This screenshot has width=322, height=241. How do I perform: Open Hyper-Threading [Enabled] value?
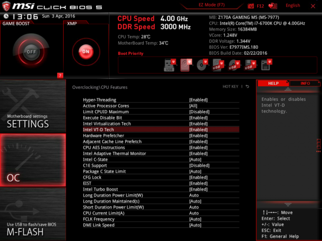point(198,100)
